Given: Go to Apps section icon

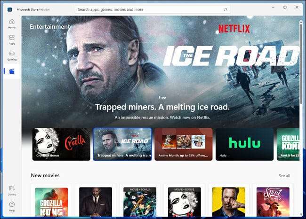Looking at the screenshot, I should pos(12,39).
